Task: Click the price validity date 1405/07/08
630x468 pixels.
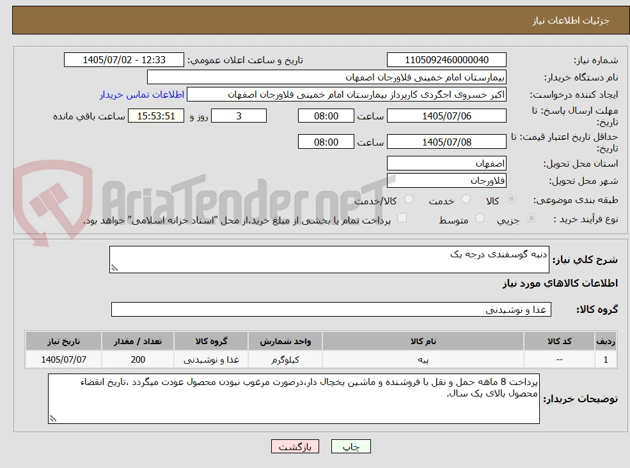Action: pos(446,142)
